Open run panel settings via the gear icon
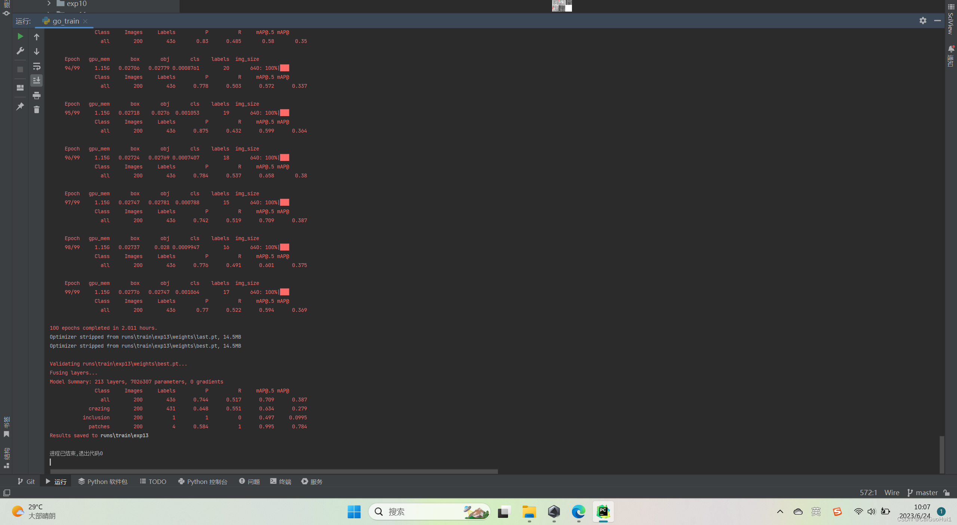This screenshot has height=525, width=957. tap(923, 21)
